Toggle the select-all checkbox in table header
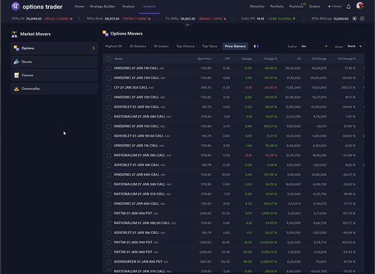 pyautogui.click(x=109, y=58)
